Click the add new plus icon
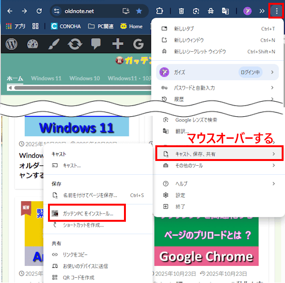 point(118,44)
